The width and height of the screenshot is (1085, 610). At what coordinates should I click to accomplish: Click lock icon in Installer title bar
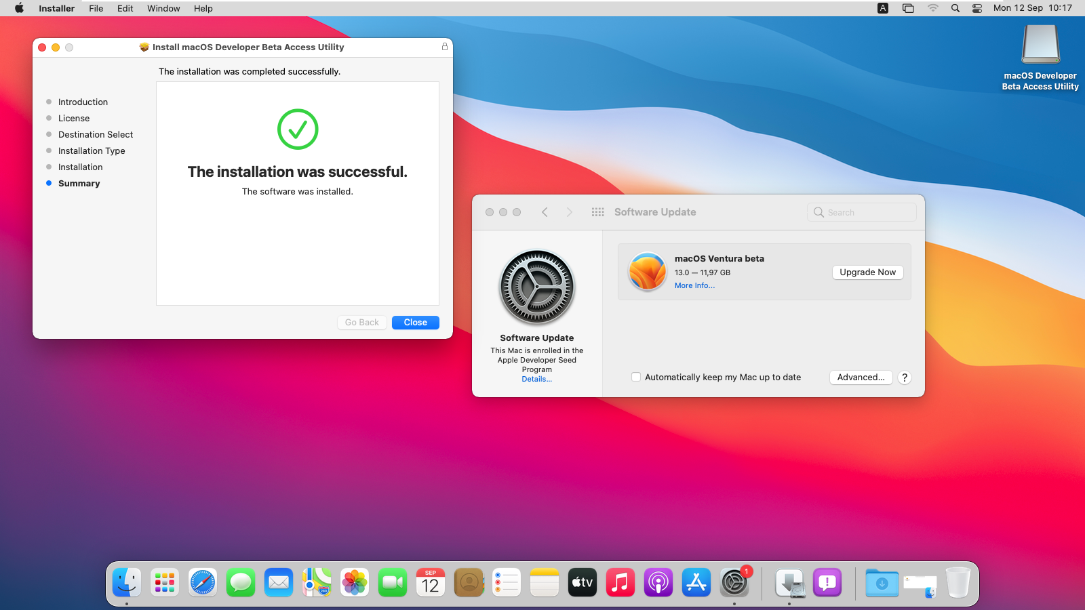point(445,47)
